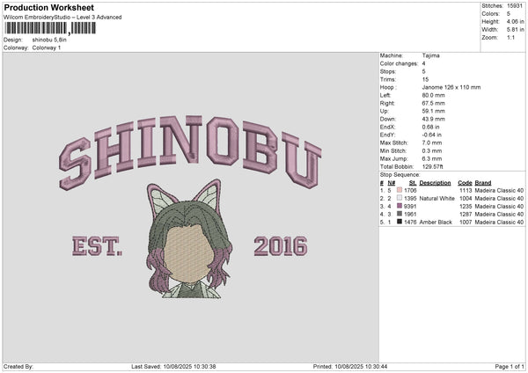This screenshot has height=373, width=528.
Task: Click 'Wilcom EmbroideryStudio – Level 3 Advanced' text
Action: point(62,18)
